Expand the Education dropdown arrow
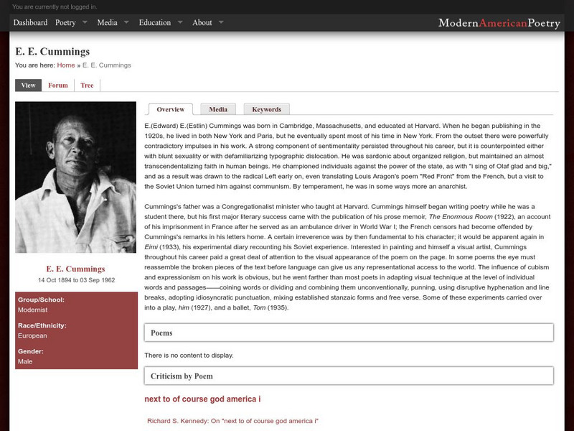The image size is (574, 431). [x=180, y=22]
